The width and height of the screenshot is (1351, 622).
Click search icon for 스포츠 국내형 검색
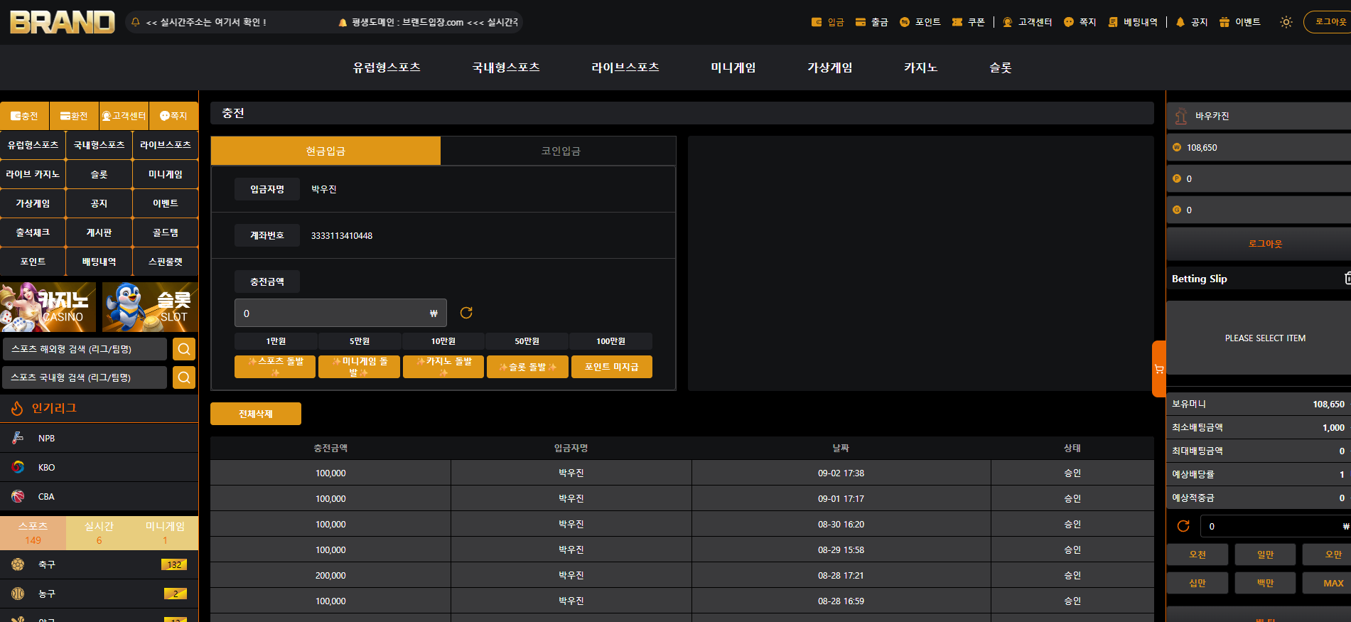(184, 377)
